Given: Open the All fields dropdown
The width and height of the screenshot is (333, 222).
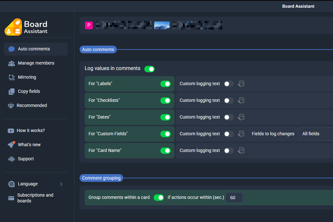Looking at the screenshot, I should (x=316, y=134).
